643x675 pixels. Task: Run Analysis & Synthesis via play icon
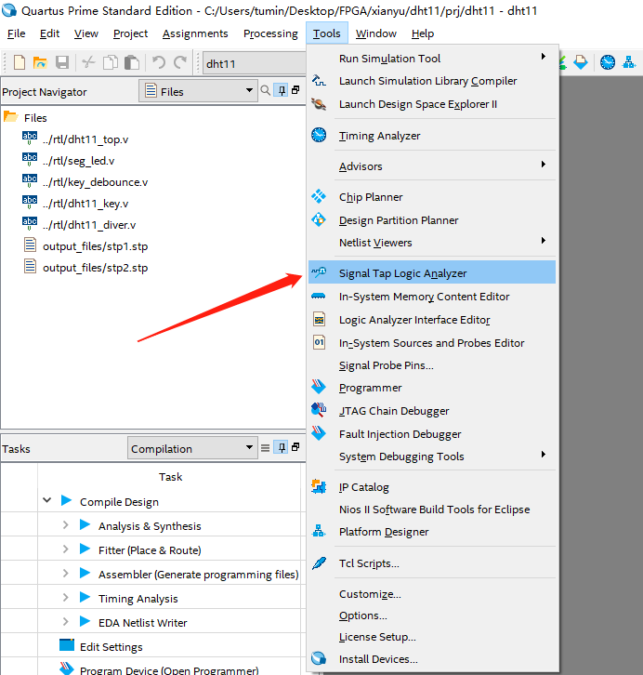point(85,524)
